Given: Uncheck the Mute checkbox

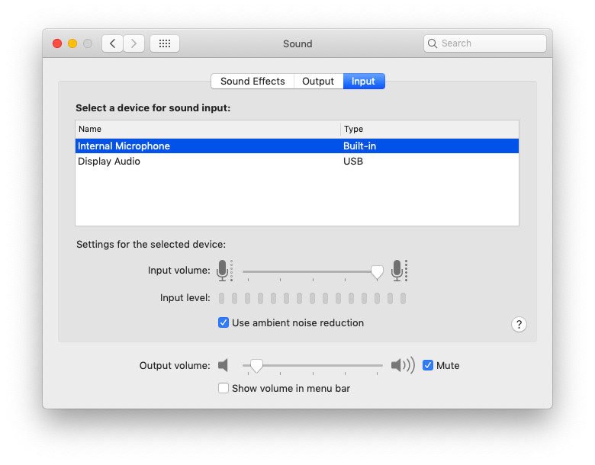Looking at the screenshot, I should tap(428, 365).
